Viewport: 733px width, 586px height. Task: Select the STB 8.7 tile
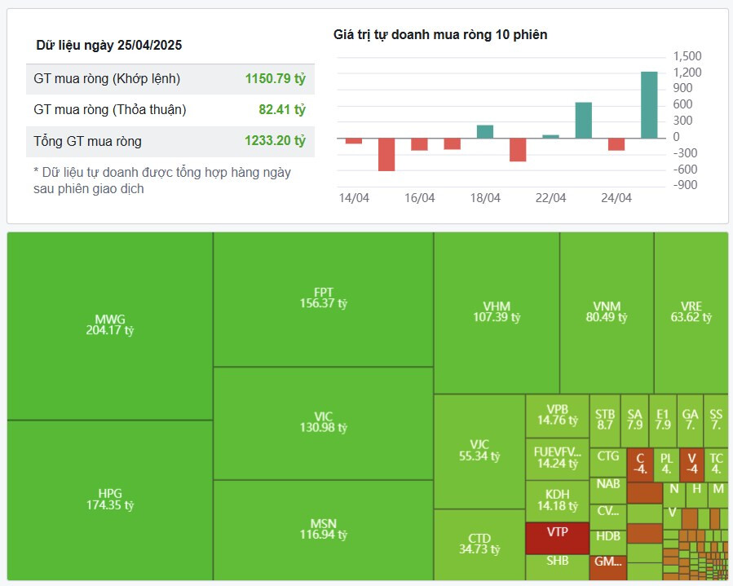[x=605, y=419]
